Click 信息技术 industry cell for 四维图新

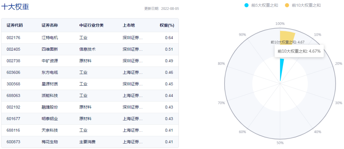pyautogui.click(x=87, y=49)
